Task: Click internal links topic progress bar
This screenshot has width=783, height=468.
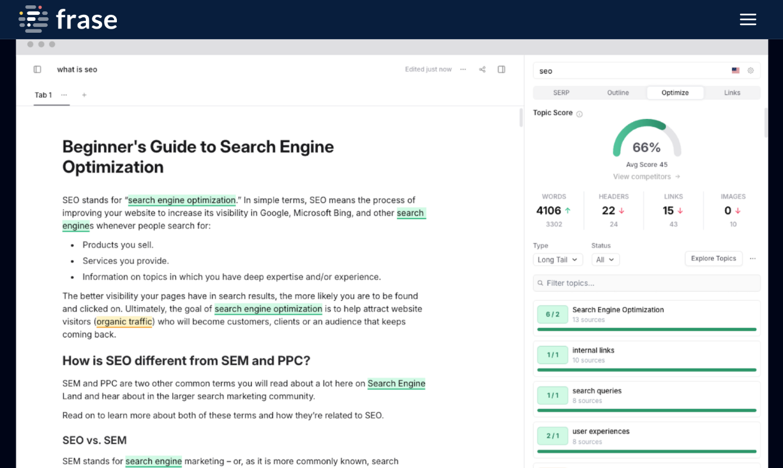Action: [646, 370]
